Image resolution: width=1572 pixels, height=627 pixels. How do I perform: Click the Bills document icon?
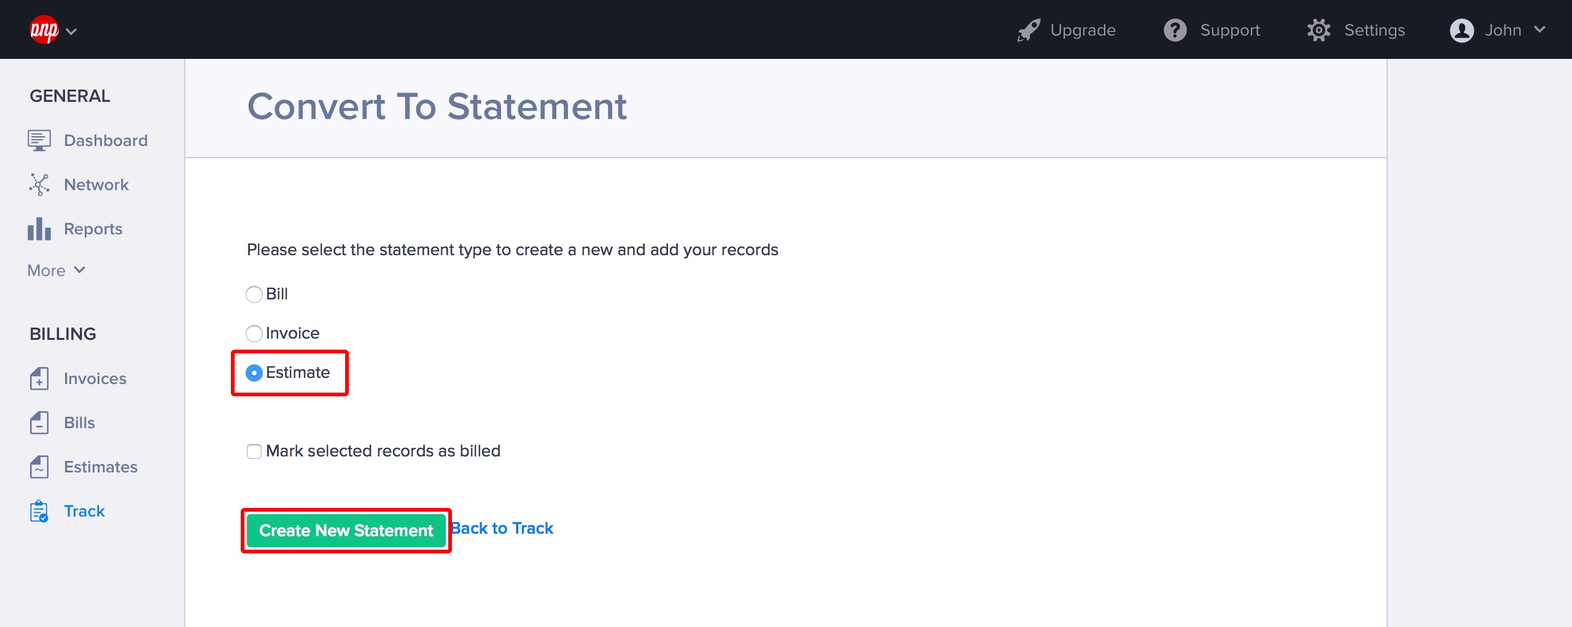coord(39,423)
